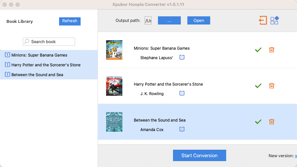
Task: Select Between the Sound and Sea in library
Action: [49, 75]
